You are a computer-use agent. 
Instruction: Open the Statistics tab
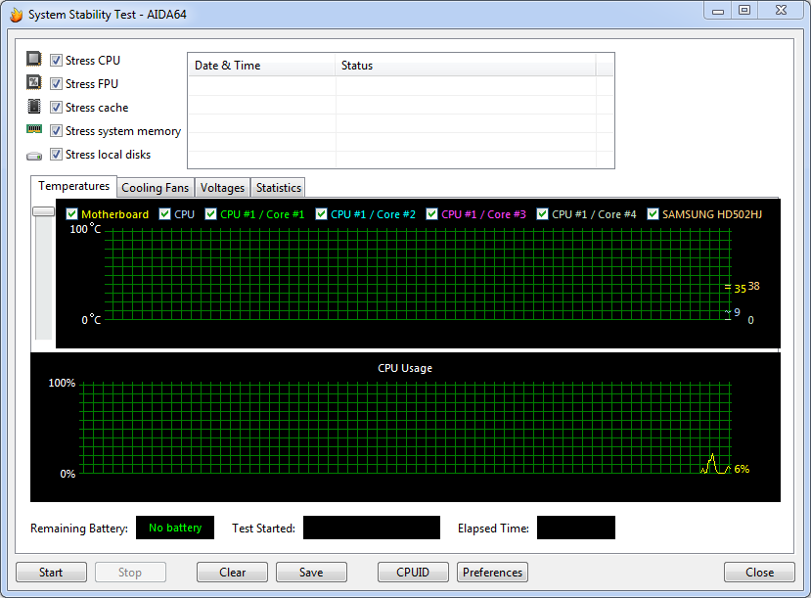[278, 188]
